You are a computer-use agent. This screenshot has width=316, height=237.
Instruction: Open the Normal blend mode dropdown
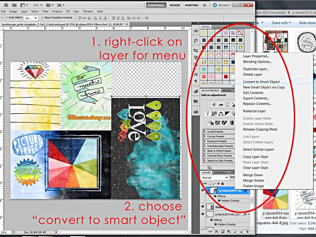pyautogui.click(x=215, y=177)
